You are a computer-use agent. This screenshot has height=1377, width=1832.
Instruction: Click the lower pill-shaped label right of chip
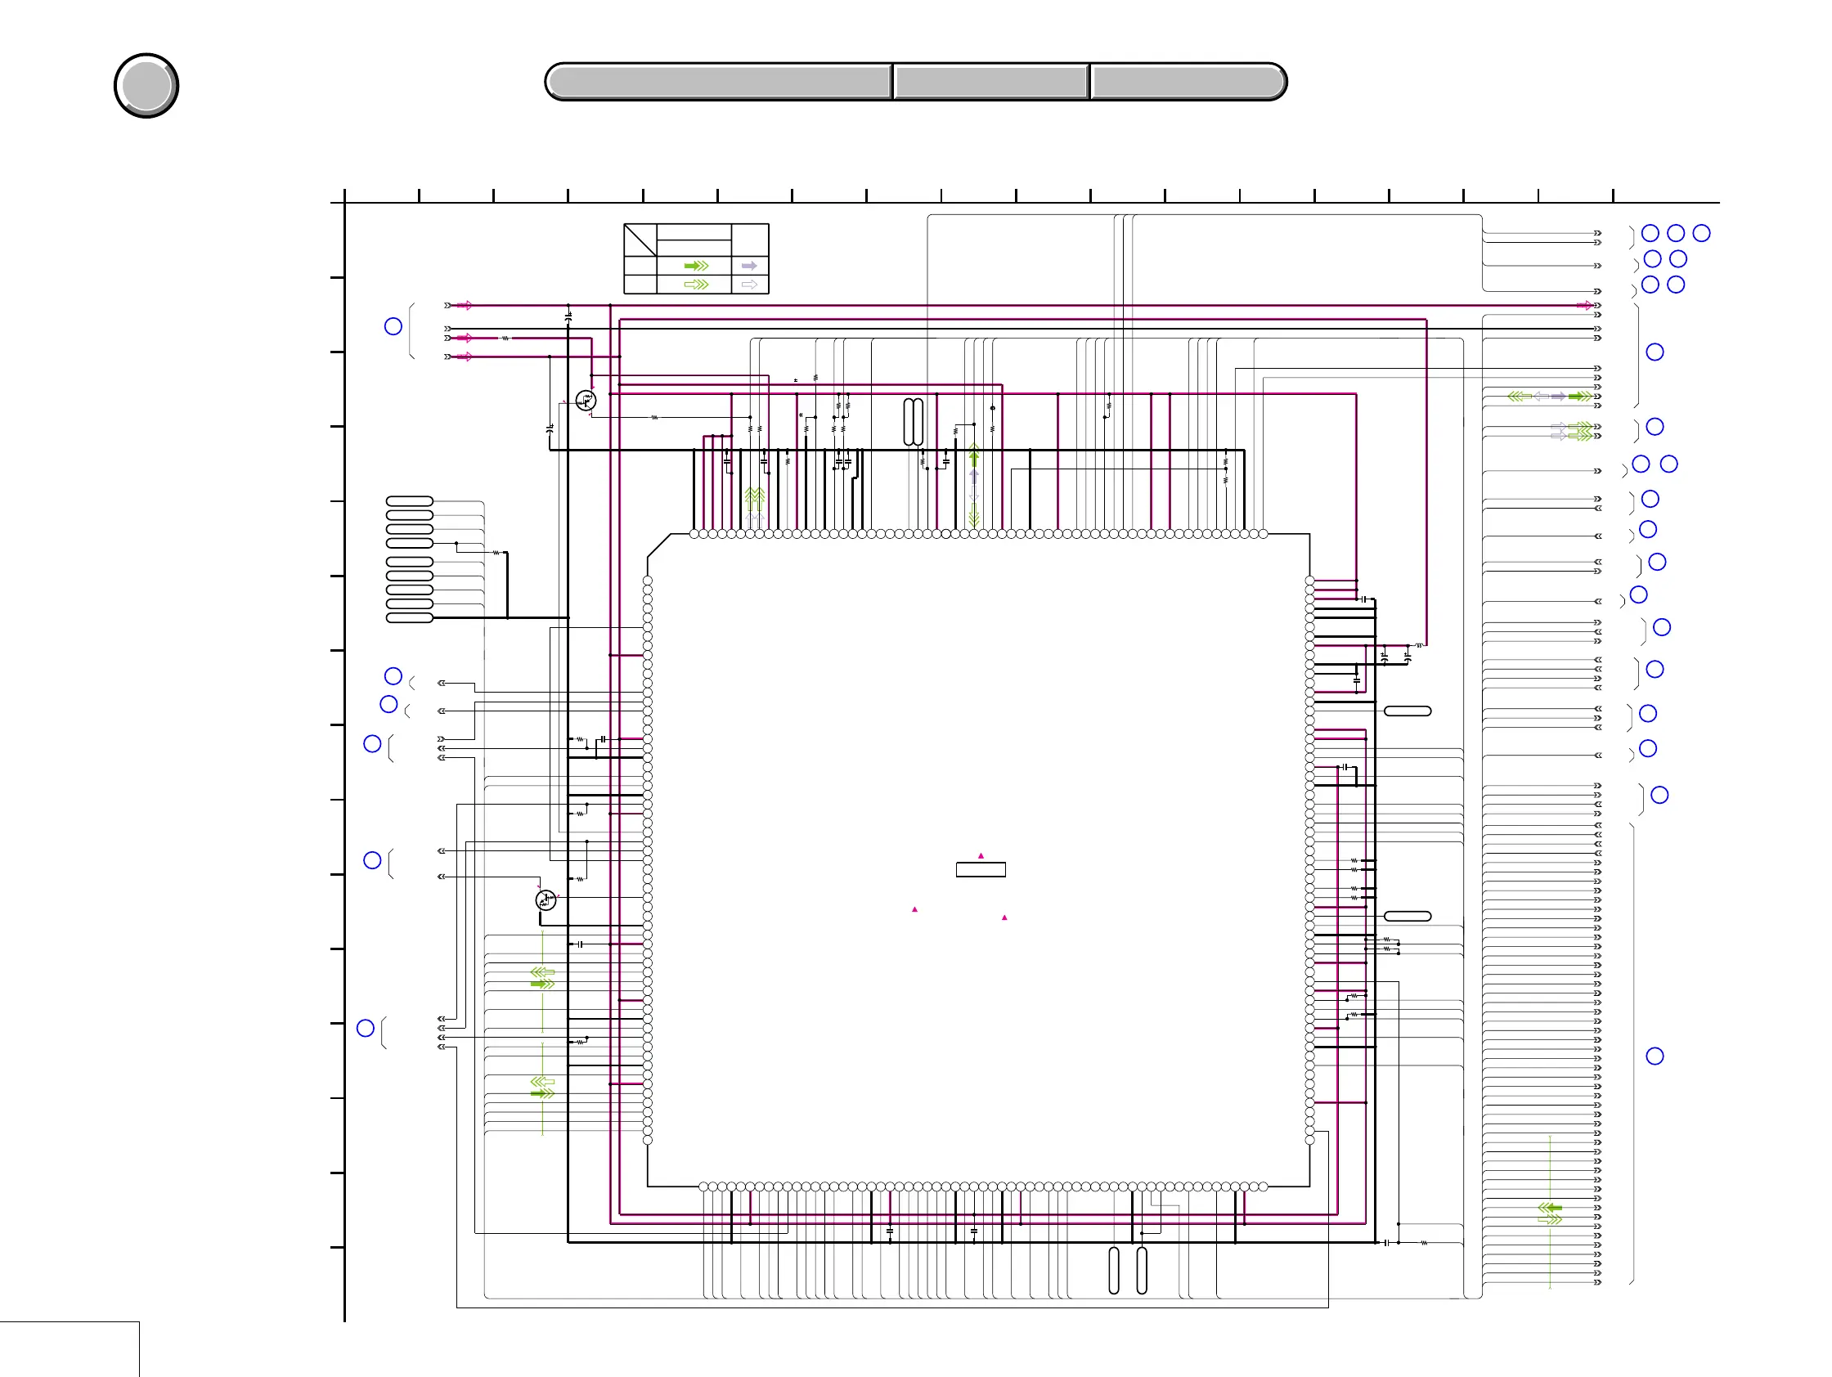click(1408, 916)
